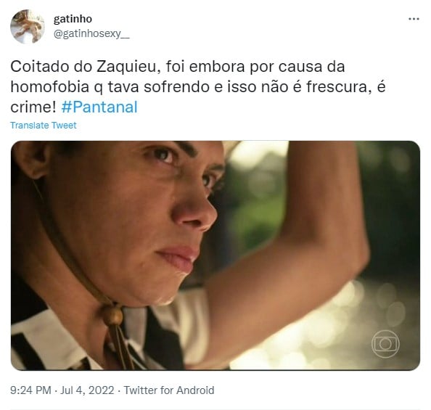
Task: Click the gatinho profile avatar picture
Action: coord(28,26)
